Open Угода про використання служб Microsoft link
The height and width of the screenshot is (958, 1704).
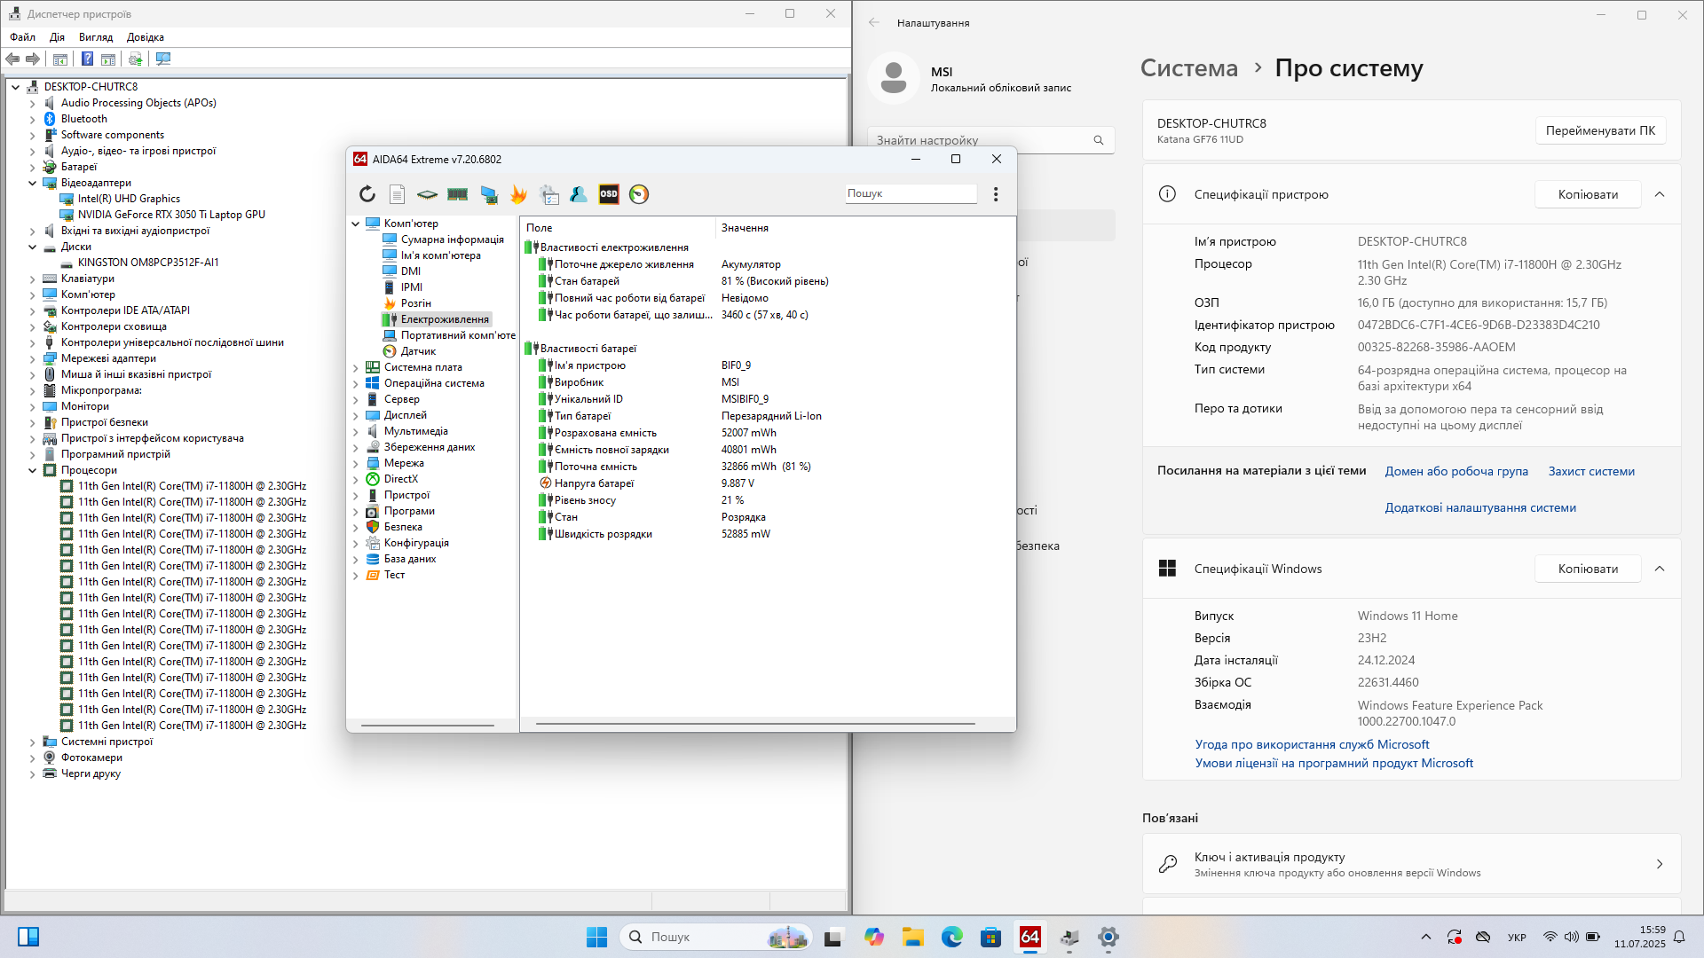pyautogui.click(x=1312, y=744)
